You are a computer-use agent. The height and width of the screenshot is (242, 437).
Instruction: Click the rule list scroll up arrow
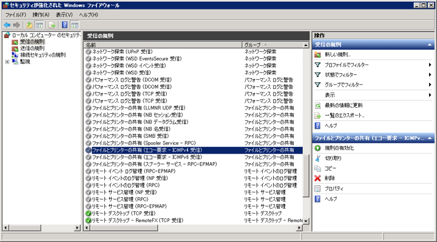306,45
